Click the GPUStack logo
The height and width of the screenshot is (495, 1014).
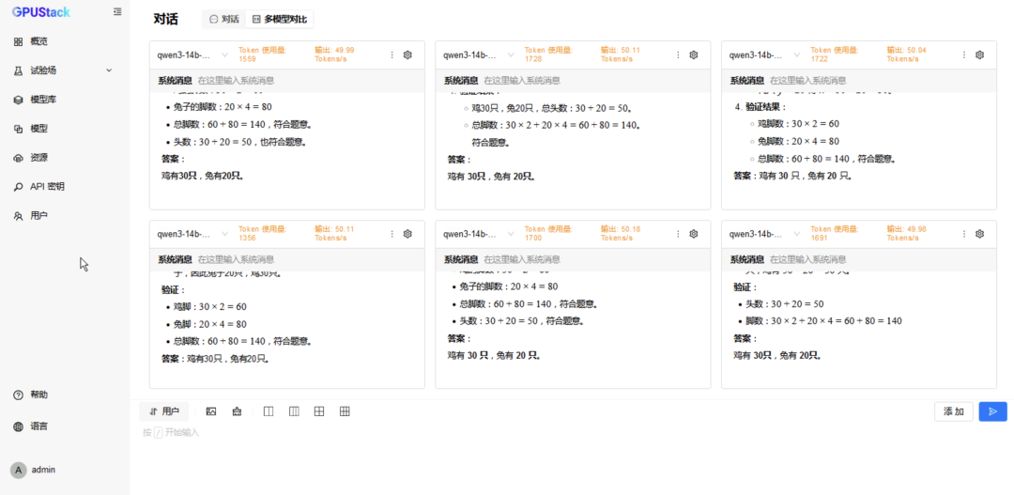[x=40, y=12]
